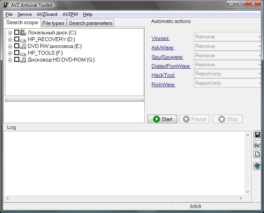
Task: Enable the HD DVD-ROM (G:) checkbox
Action: point(17,60)
